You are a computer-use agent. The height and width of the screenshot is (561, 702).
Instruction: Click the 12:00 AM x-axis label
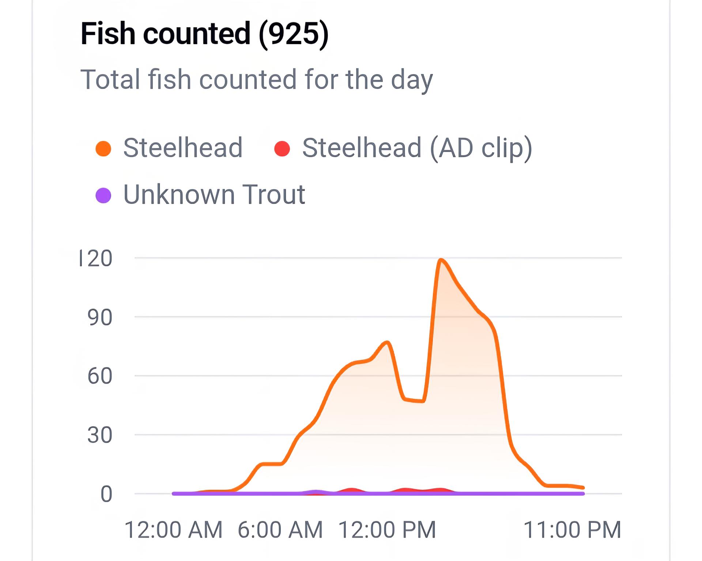click(173, 530)
